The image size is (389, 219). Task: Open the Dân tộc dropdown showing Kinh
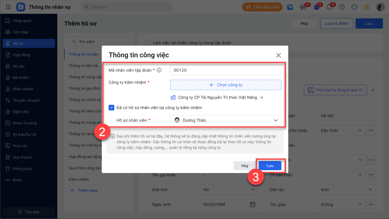click(x=347, y=190)
